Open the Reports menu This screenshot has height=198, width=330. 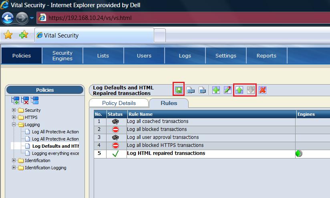pyautogui.click(x=266, y=55)
